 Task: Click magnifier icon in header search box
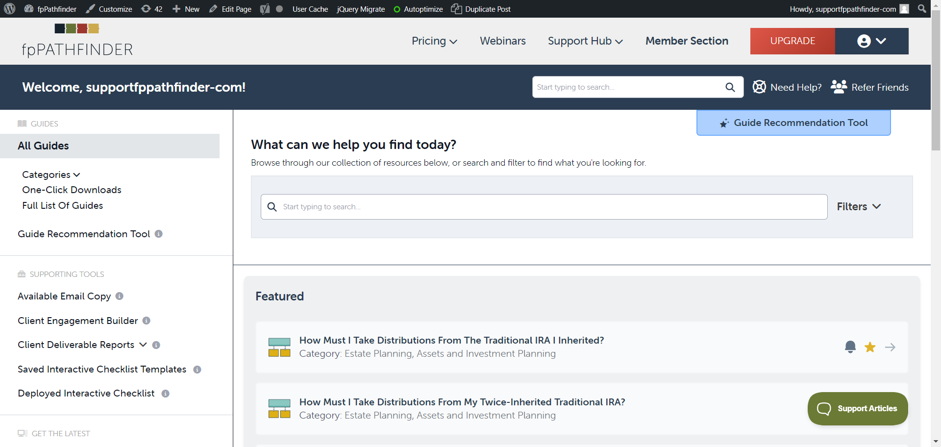(x=730, y=87)
